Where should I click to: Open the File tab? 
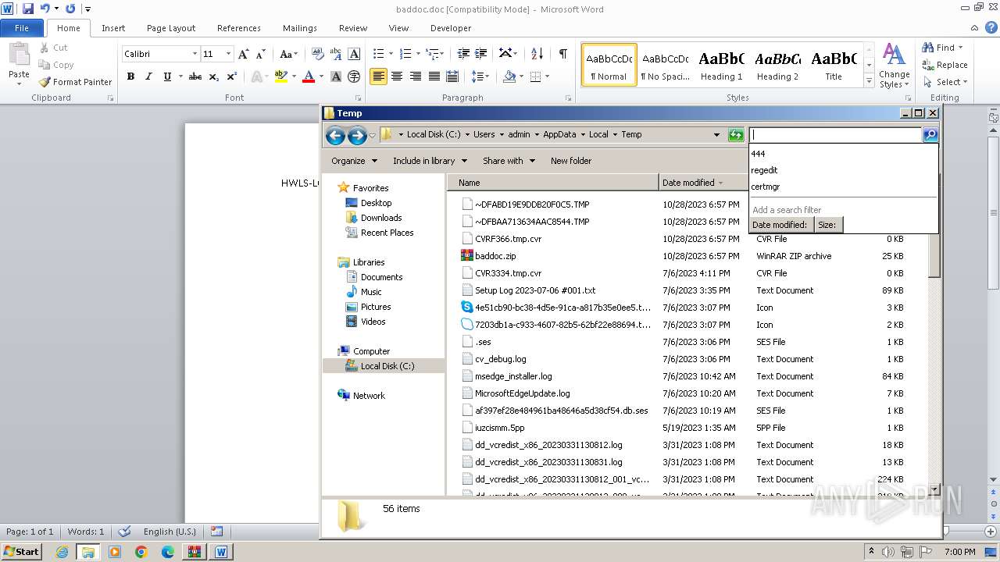tap(22, 28)
